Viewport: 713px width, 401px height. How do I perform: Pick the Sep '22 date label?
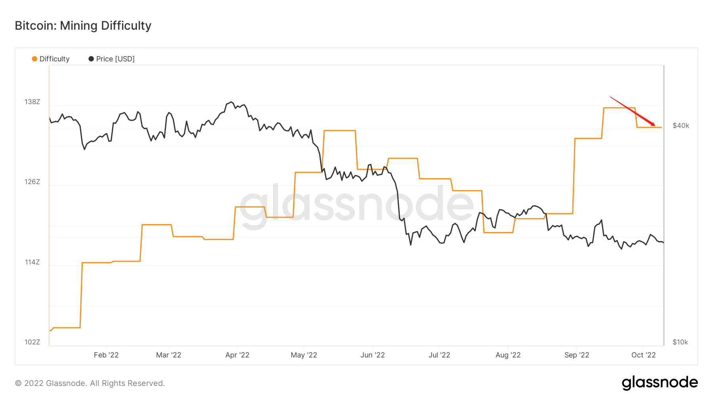(x=577, y=355)
